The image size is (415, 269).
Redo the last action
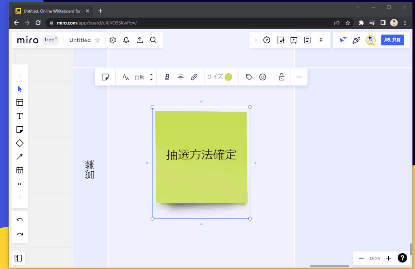[x=19, y=234]
